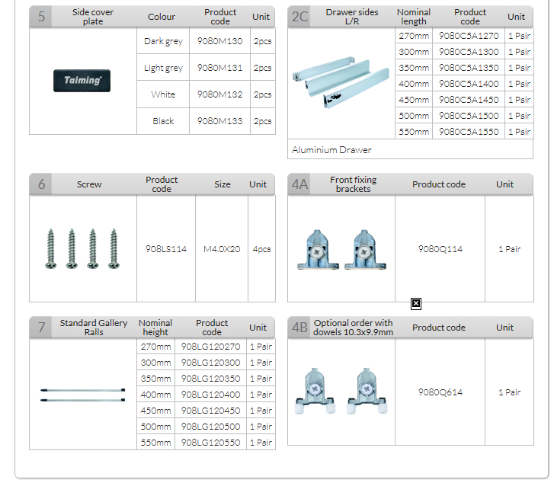
Task: Click the small black close X icon
Action: pos(416,304)
